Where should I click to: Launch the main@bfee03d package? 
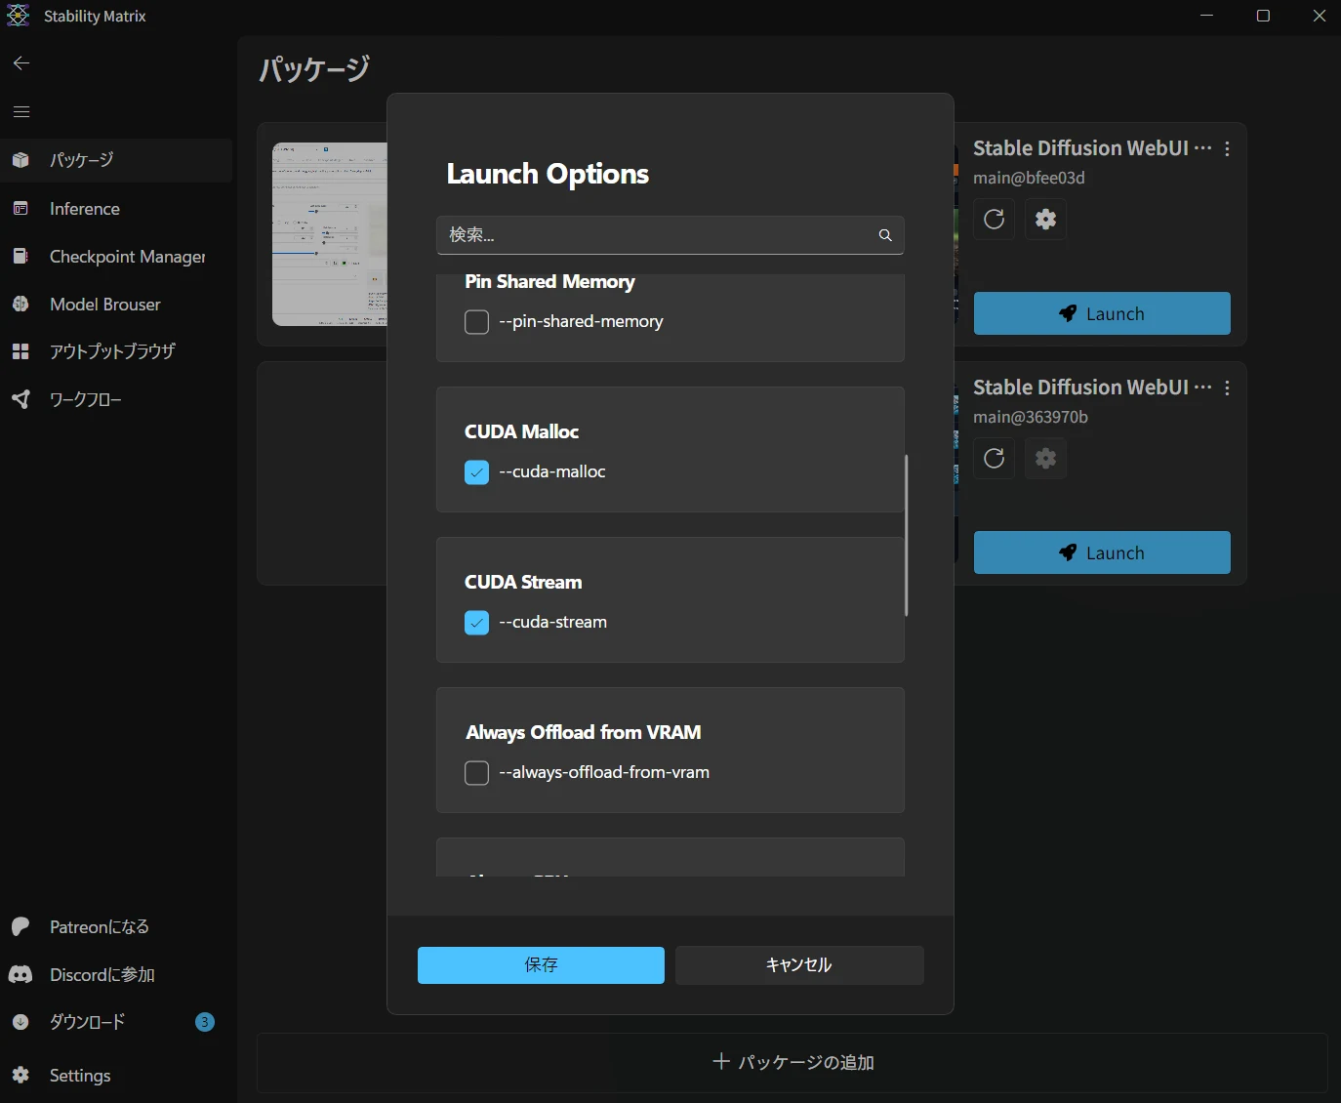[x=1102, y=313]
